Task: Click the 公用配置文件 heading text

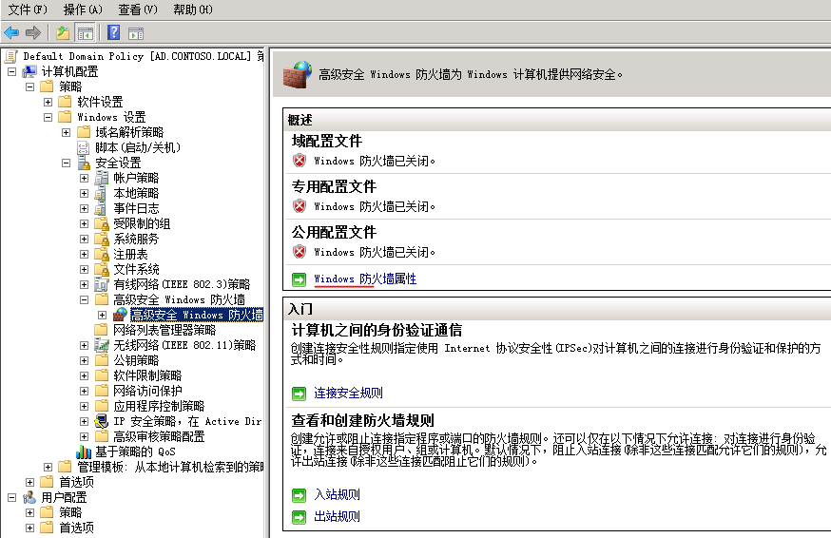Action: click(334, 232)
